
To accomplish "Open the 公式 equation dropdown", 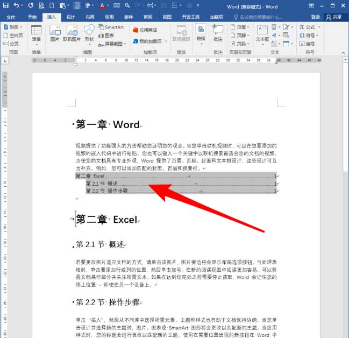I will pyautogui.click(x=308, y=27).
